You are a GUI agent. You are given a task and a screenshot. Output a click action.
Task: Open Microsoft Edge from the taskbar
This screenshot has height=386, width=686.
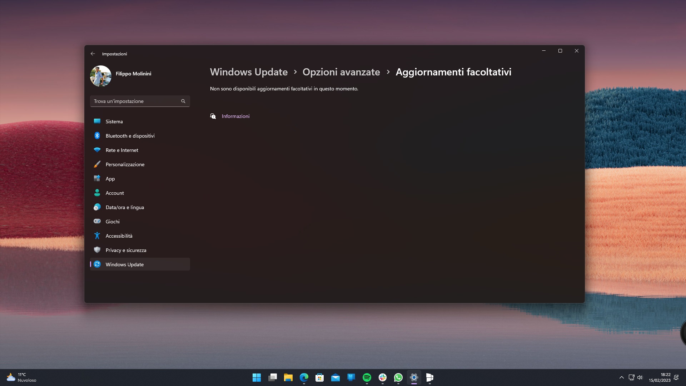coord(304,377)
